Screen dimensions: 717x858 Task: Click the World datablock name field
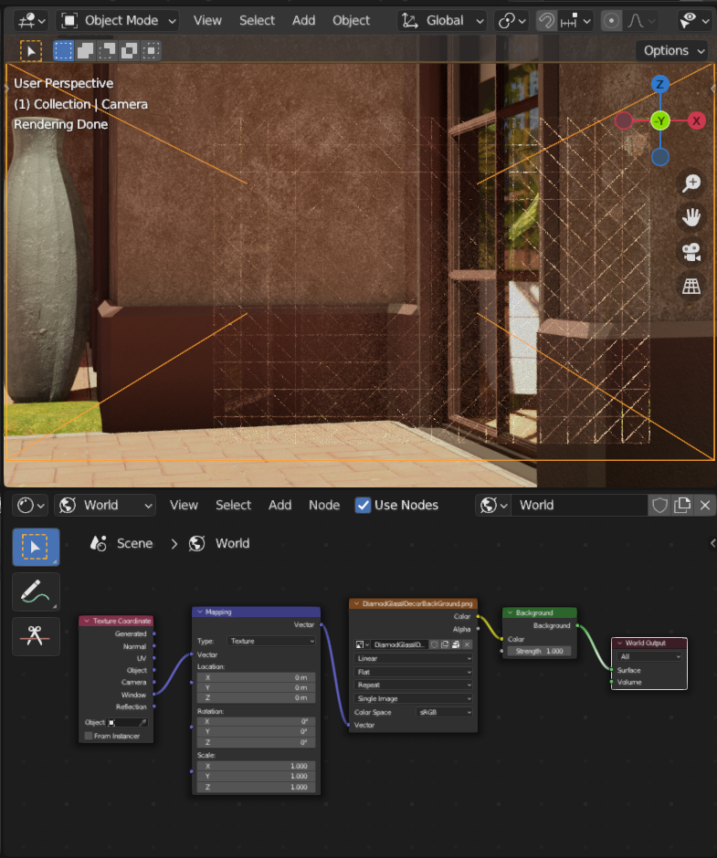point(579,505)
